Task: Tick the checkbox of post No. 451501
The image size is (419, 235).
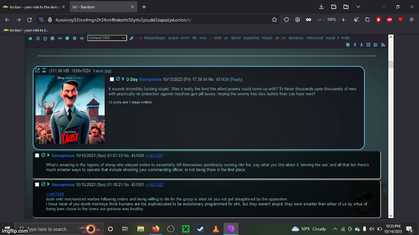Action: click(x=37, y=184)
